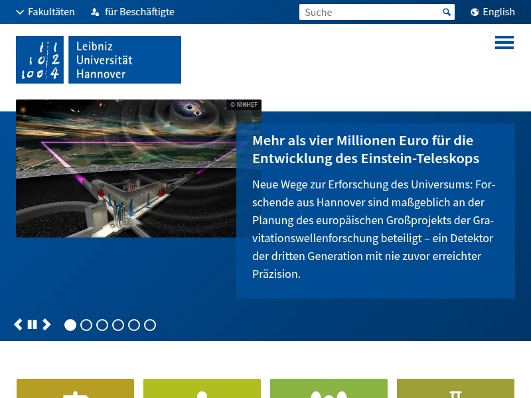
Task: Click the globe icon beside English
Action: [475, 12]
